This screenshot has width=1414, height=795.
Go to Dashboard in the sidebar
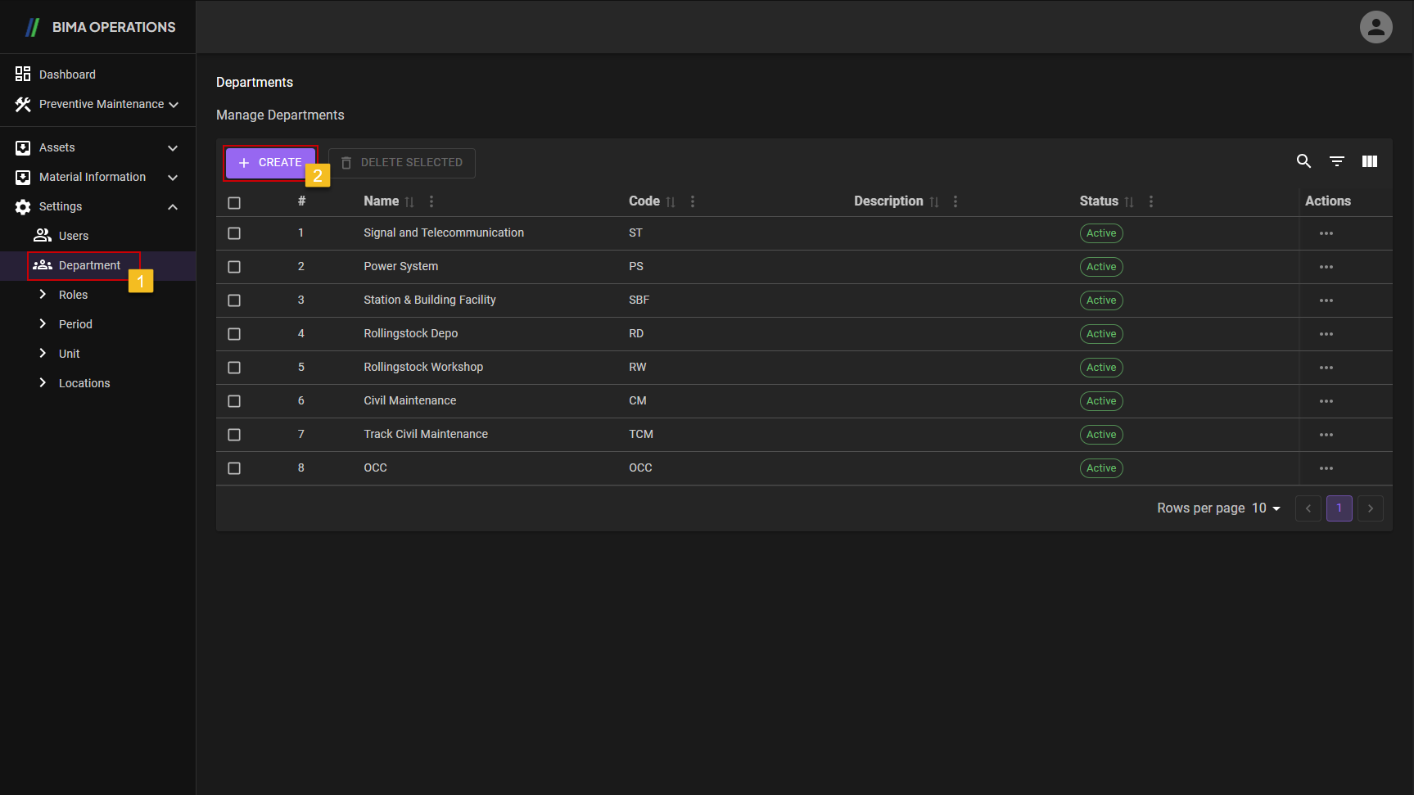pyautogui.click(x=67, y=75)
